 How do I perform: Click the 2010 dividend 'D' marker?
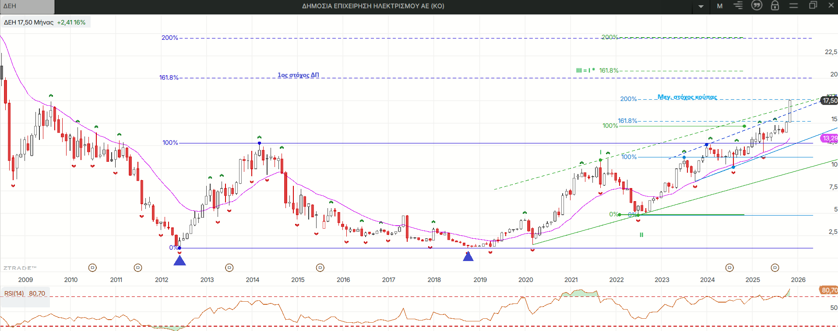[92, 268]
